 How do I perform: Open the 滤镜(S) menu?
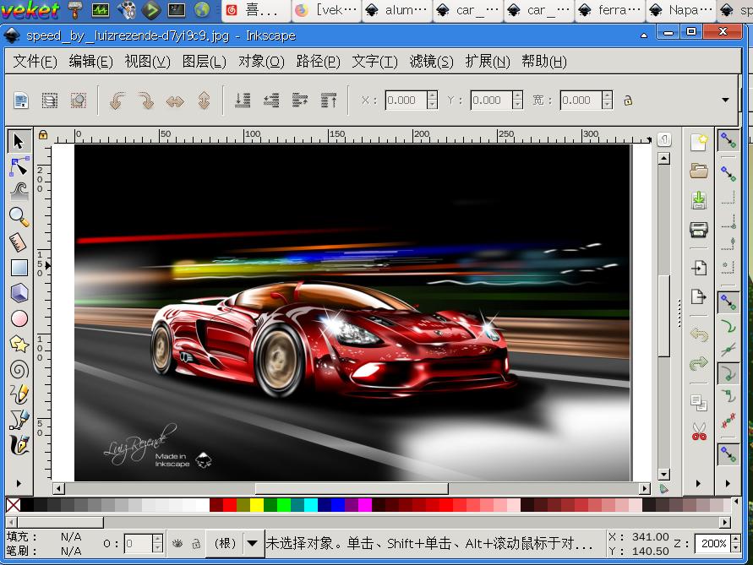pyautogui.click(x=431, y=62)
